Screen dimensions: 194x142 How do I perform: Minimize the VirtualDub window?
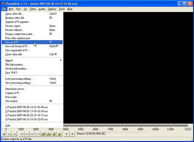[180, 4]
